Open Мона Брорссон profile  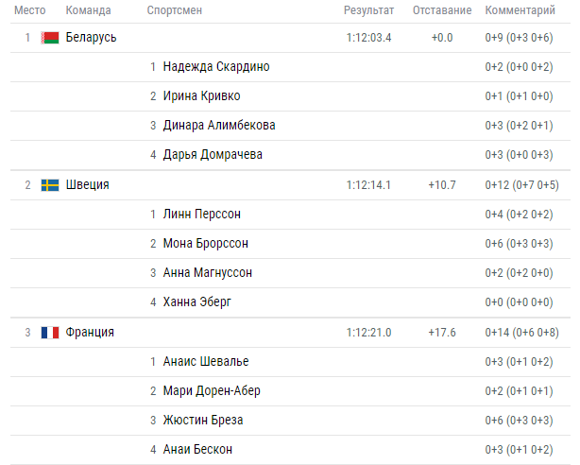pos(206,244)
